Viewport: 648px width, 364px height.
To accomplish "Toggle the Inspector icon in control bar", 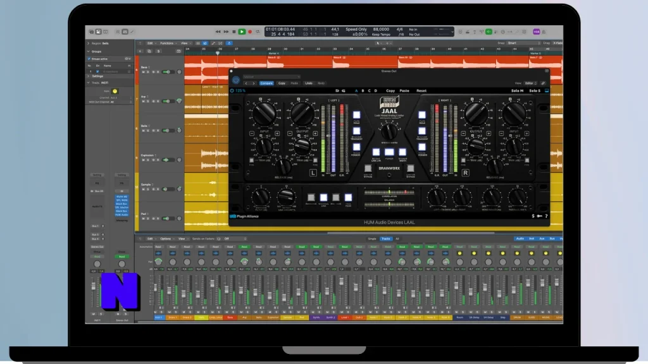I will (x=98, y=32).
